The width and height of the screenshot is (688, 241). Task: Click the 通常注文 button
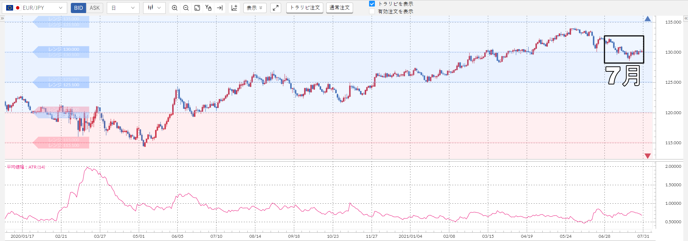click(x=340, y=8)
